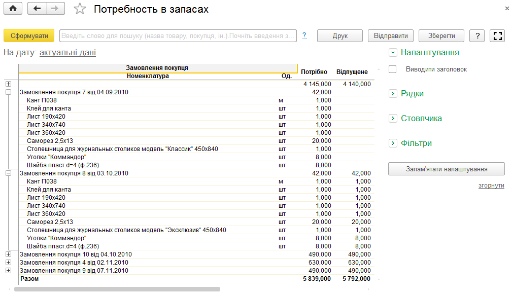This screenshot has width=512, height=295.
Task: Click the згорнути link
Action: click(491, 186)
